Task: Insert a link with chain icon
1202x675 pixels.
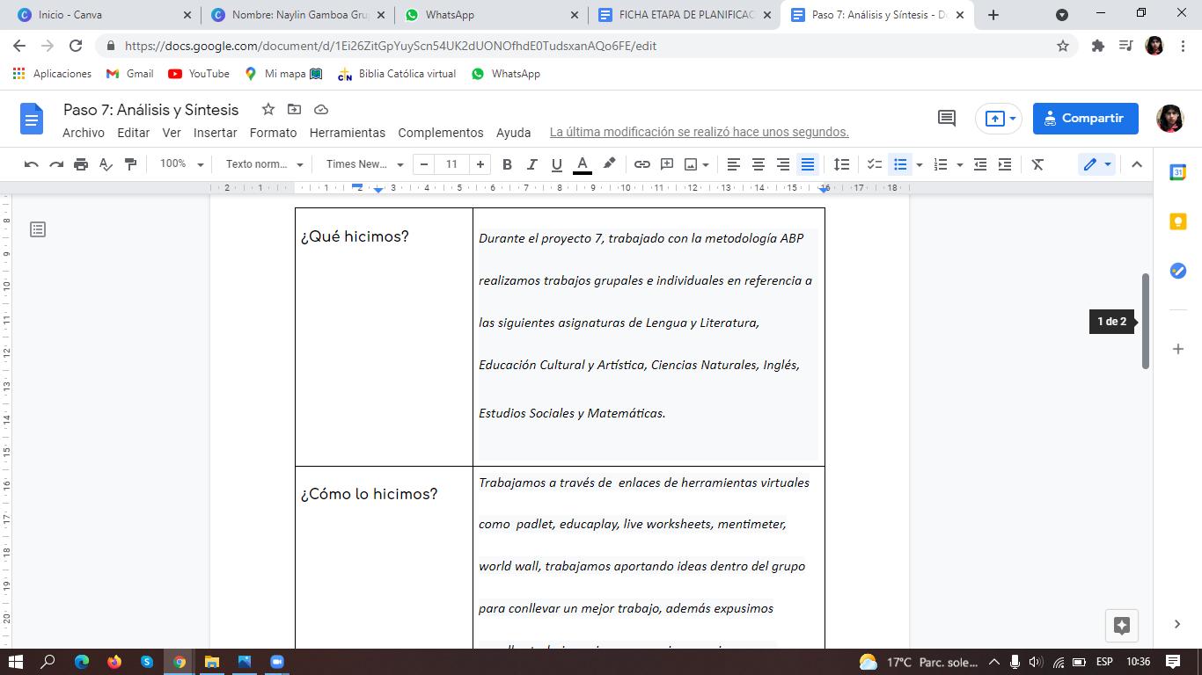Action: tap(642, 164)
